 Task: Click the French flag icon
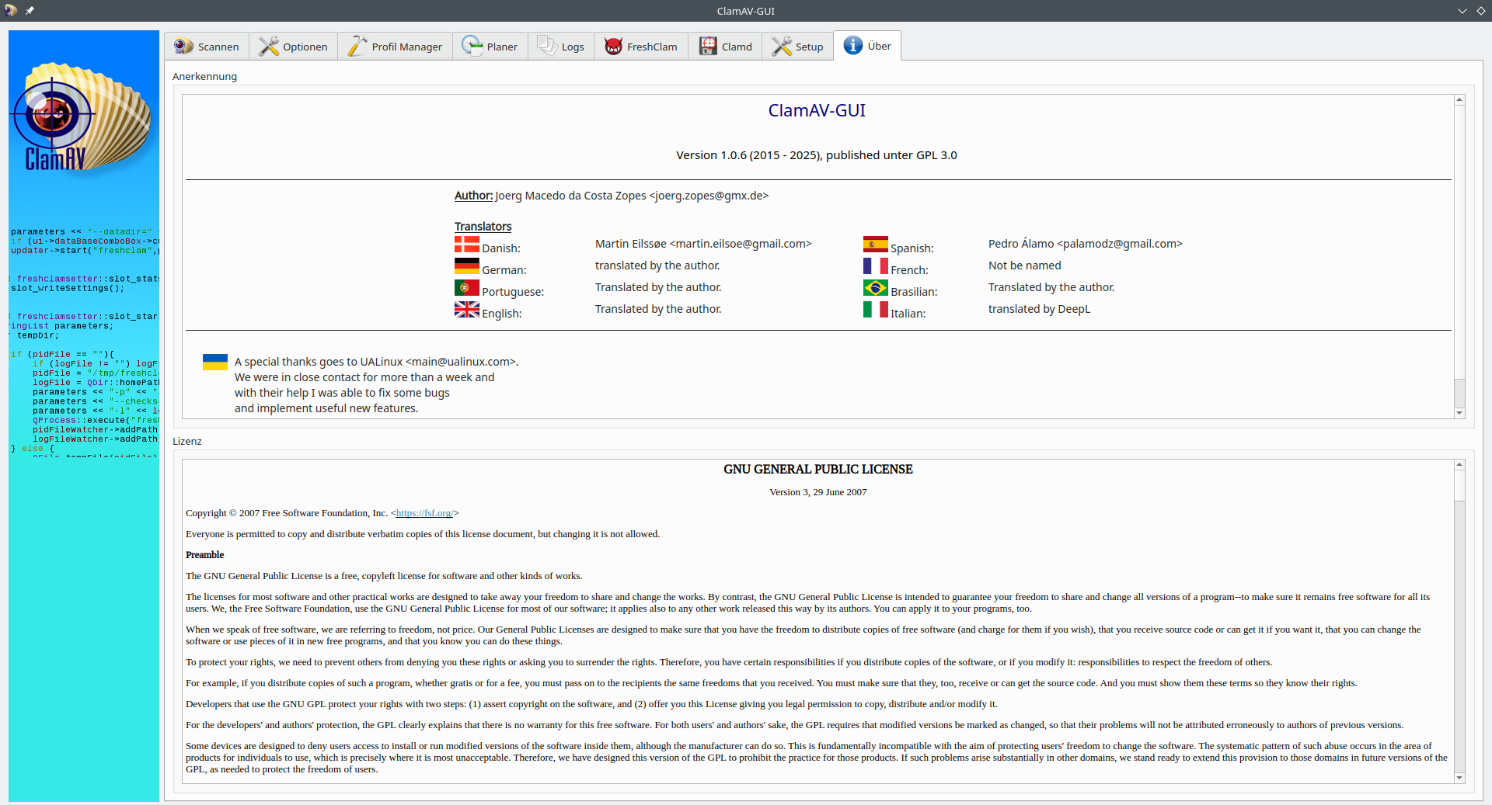(x=876, y=266)
